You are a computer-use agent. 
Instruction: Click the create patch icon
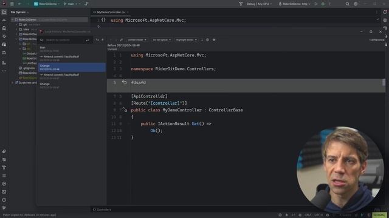pyautogui.click(x=103, y=40)
